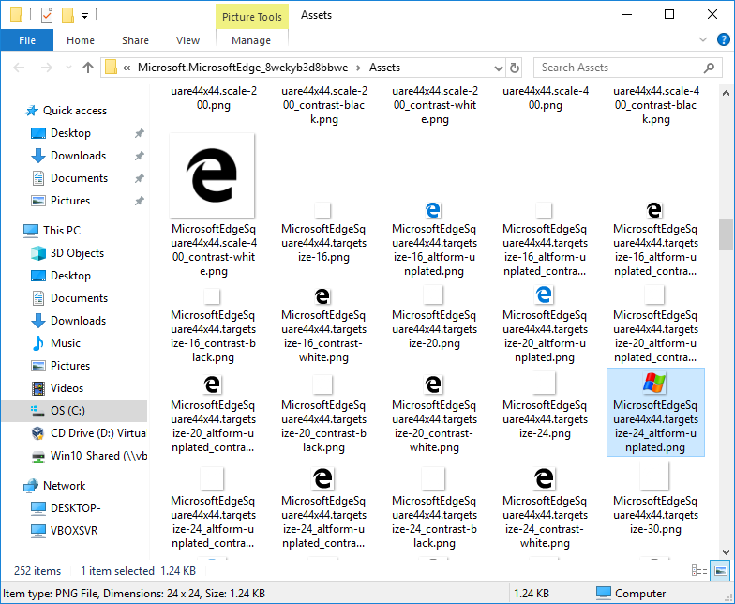The image size is (735, 604).
Task: Go up one folder level
Action: [88, 68]
